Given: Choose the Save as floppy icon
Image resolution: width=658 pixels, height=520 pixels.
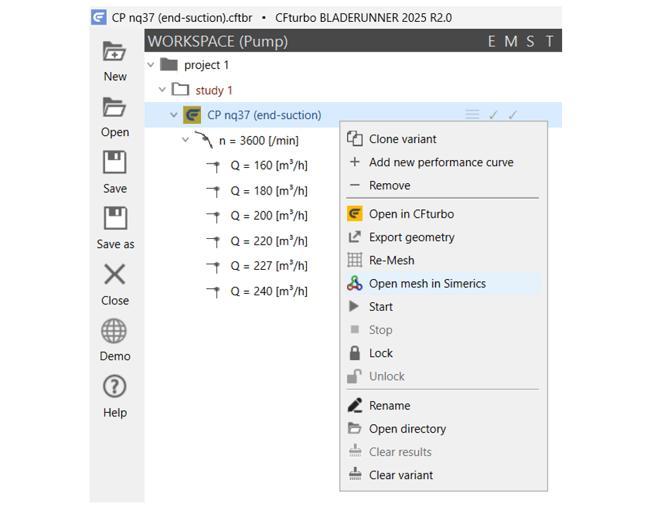Looking at the screenshot, I should (x=115, y=218).
